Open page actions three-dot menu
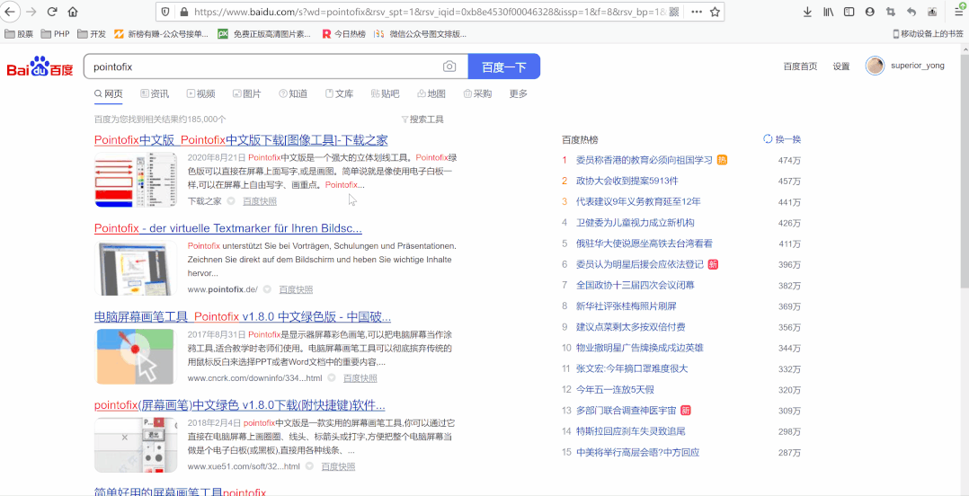Viewport: 969px width, 496px height. (x=697, y=12)
